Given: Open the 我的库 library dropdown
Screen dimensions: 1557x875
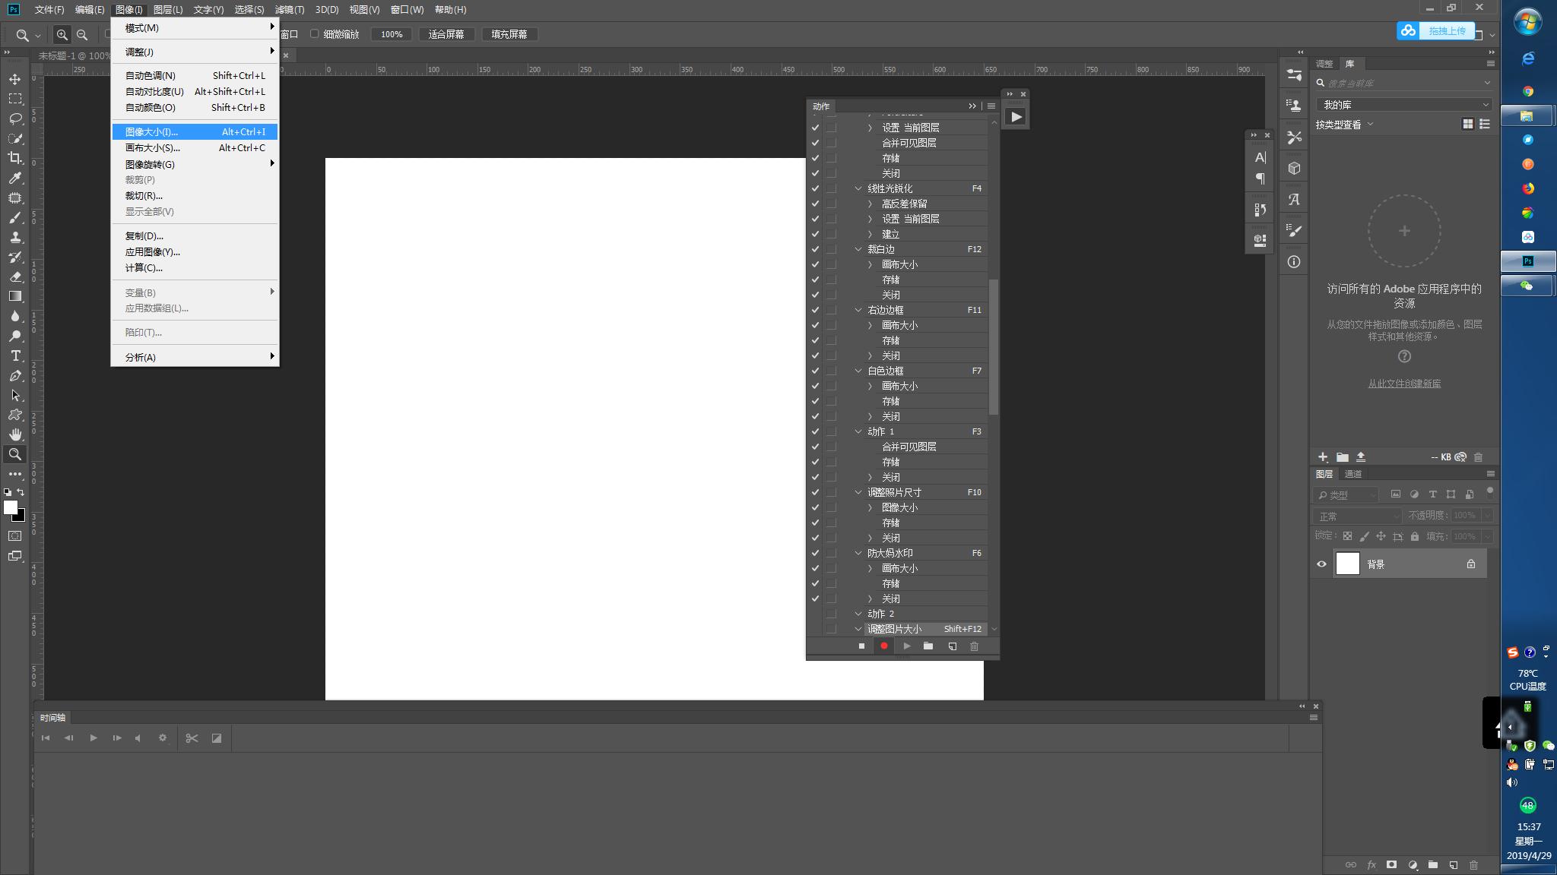Looking at the screenshot, I should click(1403, 105).
